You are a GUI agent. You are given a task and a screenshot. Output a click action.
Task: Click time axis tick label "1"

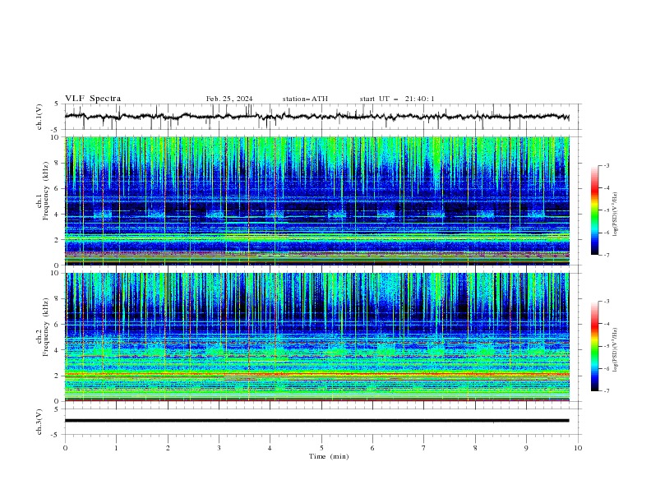[117, 448]
